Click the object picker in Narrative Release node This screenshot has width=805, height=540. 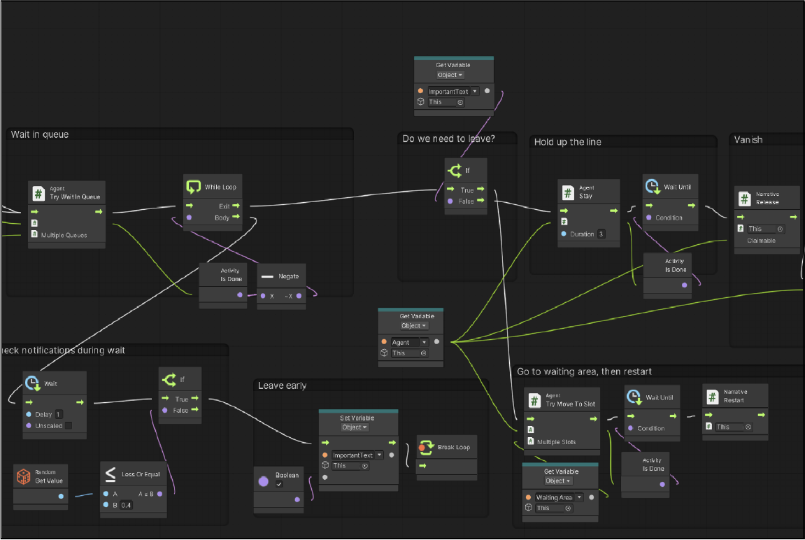[x=780, y=229]
